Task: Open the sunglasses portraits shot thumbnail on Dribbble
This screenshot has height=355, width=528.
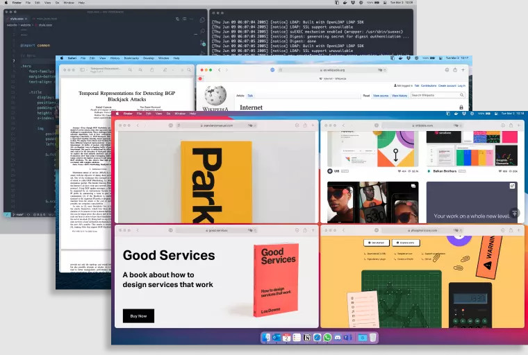Action: click(x=373, y=202)
